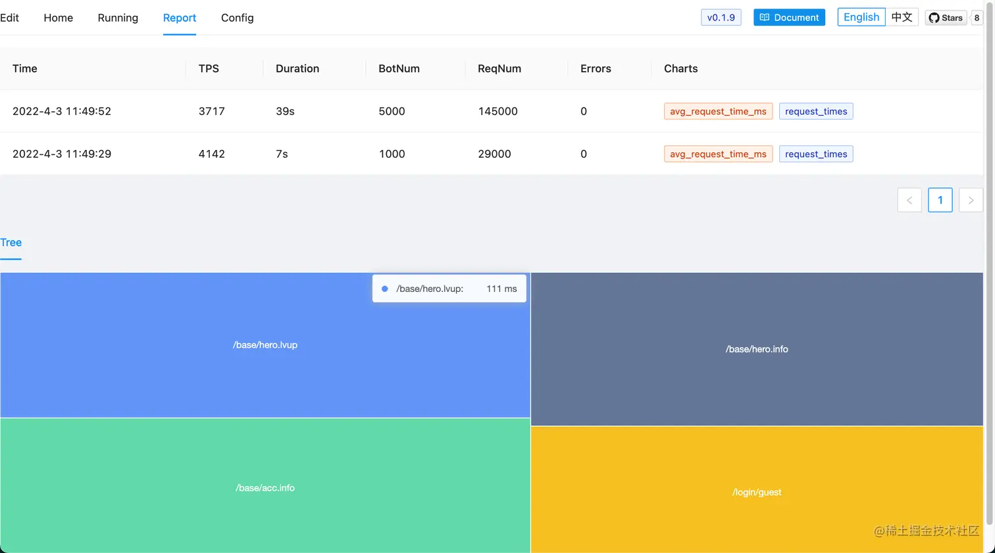This screenshot has width=995, height=553.
Task: Select page 1 in pagination
Action: (x=940, y=200)
